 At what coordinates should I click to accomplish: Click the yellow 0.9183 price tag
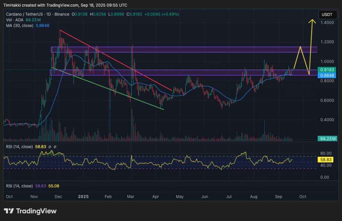327,69
